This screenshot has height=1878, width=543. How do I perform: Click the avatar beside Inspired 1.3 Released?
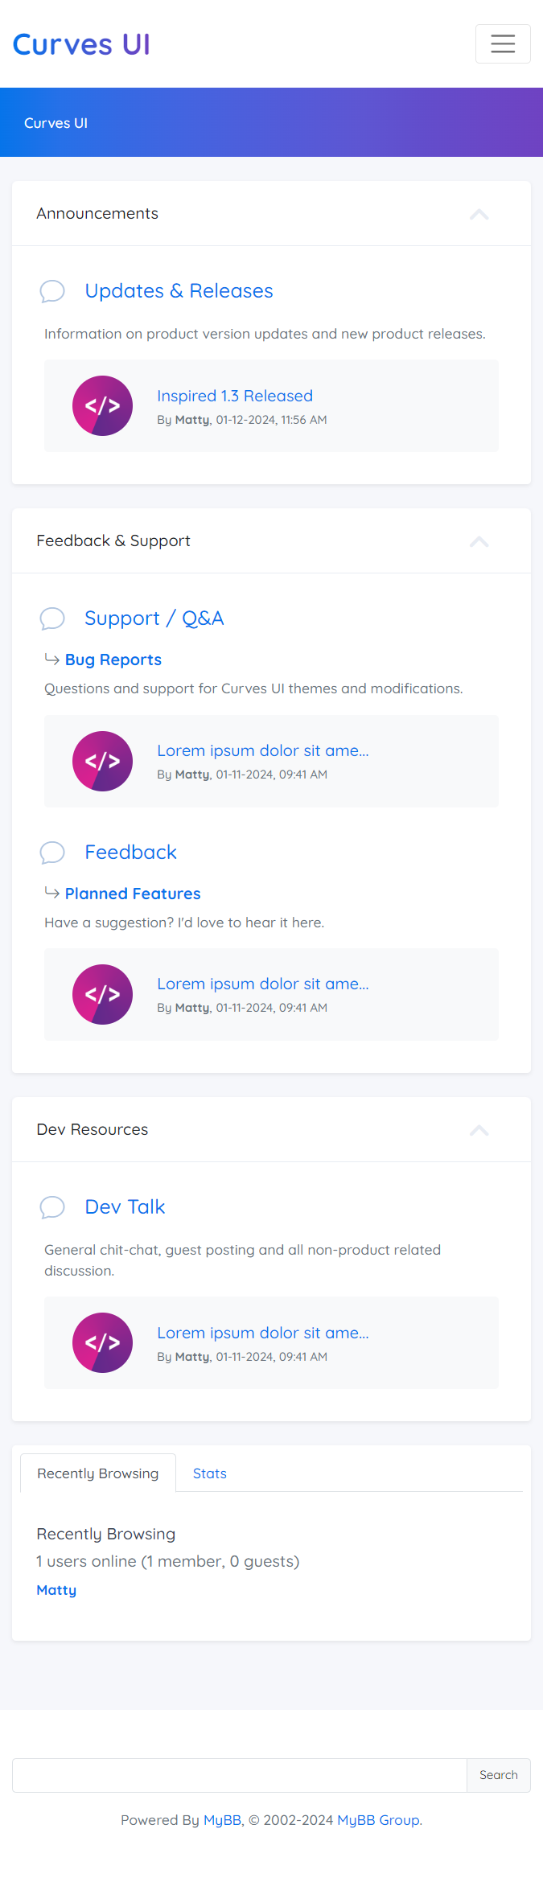[102, 405]
